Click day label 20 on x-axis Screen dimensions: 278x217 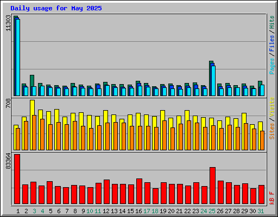pyautogui.click(x=171, y=211)
